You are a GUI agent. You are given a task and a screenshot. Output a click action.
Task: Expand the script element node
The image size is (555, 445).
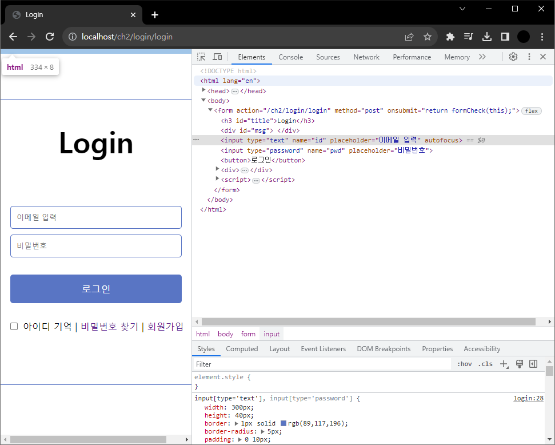coord(217,178)
